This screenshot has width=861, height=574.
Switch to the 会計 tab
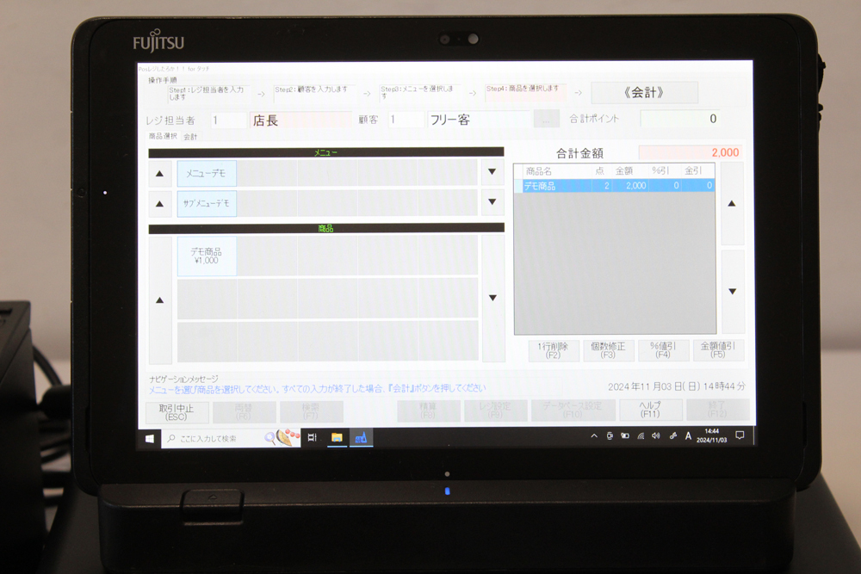[x=190, y=137]
